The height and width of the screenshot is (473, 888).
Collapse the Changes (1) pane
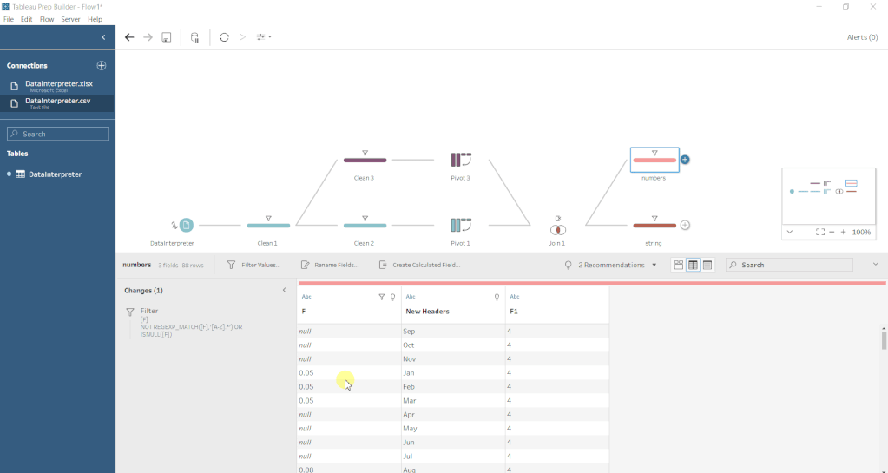[285, 291]
